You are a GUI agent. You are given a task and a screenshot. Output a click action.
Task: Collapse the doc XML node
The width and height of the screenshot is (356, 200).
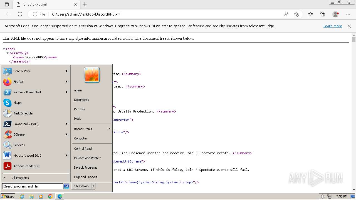click(x=4, y=49)
